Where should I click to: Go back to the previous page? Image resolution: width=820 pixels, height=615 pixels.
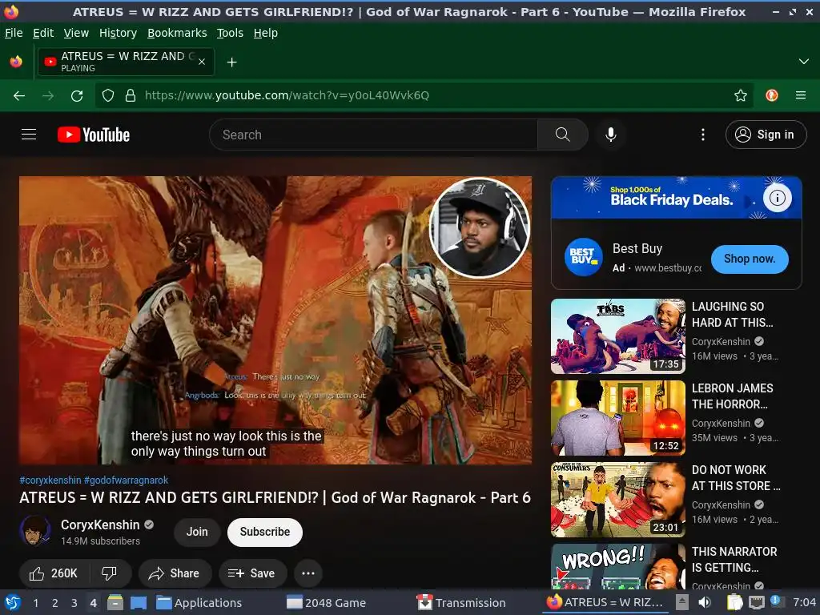[x=19, y=95]
